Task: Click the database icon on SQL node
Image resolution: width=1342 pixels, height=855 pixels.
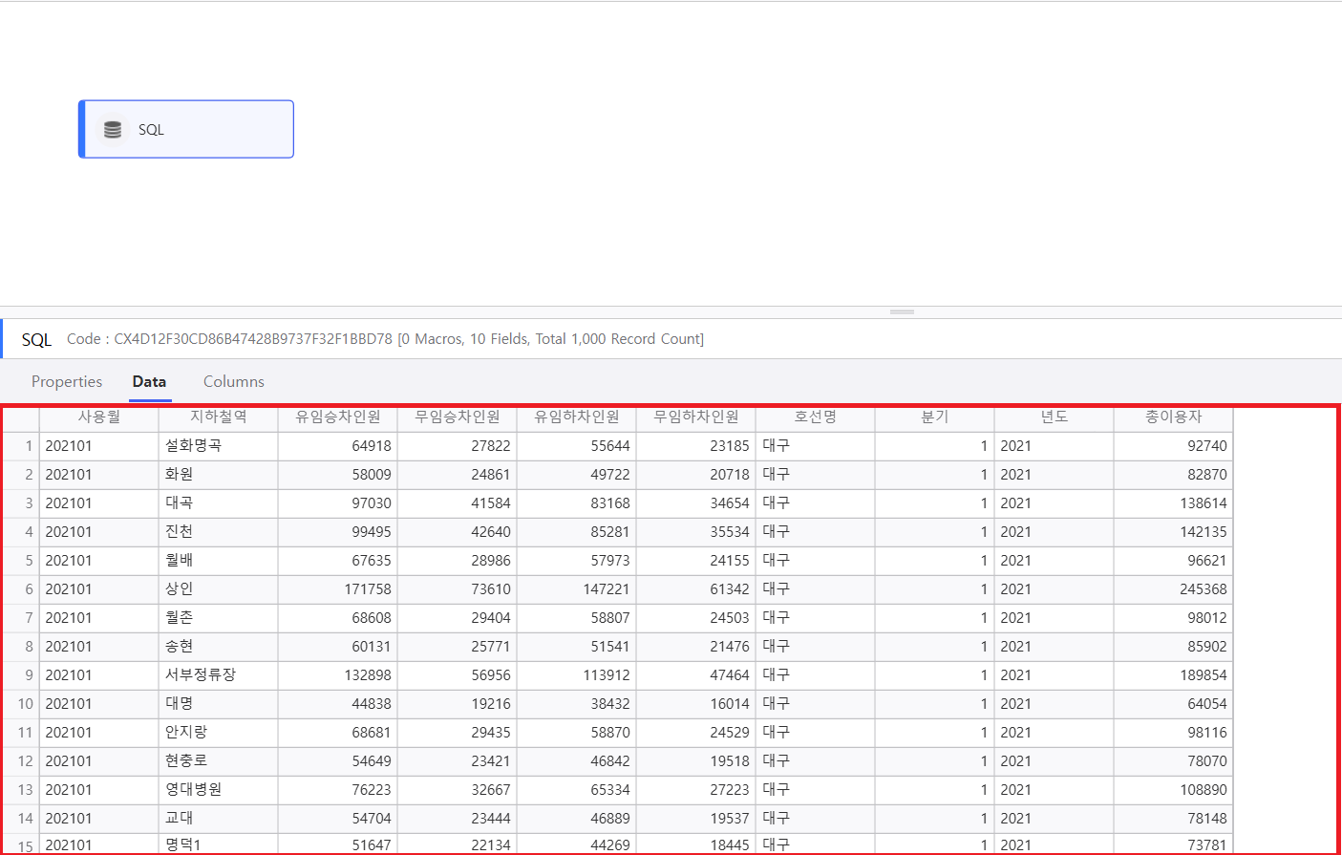Action: click(113, 130)
